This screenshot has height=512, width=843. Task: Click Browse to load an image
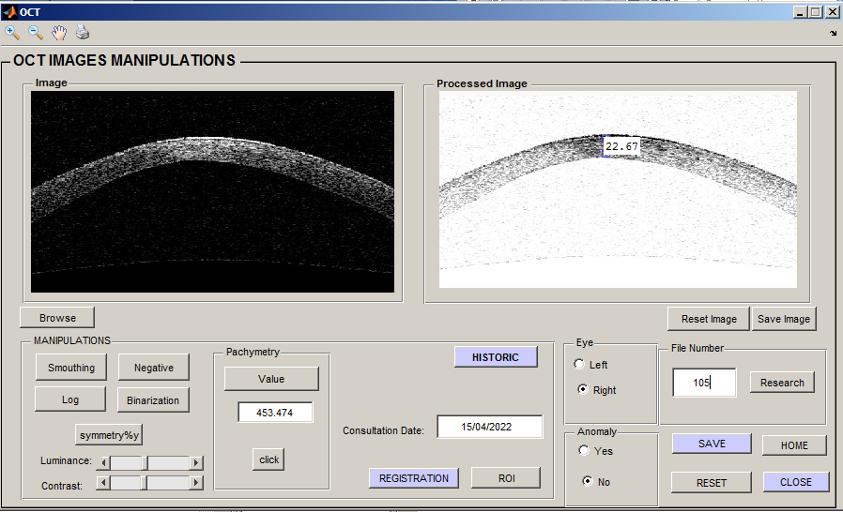pyautogui.click(x=57, y=318)
